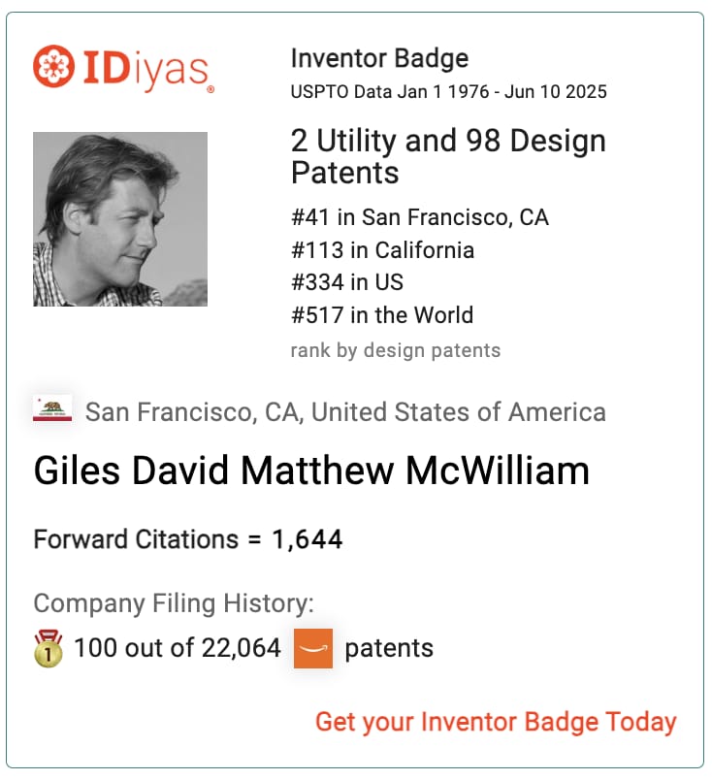The width and height of the screenshot is (712, 780).
Task: Click the 100 out of 22,064 patent count
Action: 178,648
